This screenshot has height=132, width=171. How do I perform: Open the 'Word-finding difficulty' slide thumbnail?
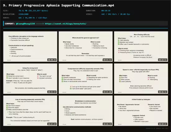coord(141,46)
